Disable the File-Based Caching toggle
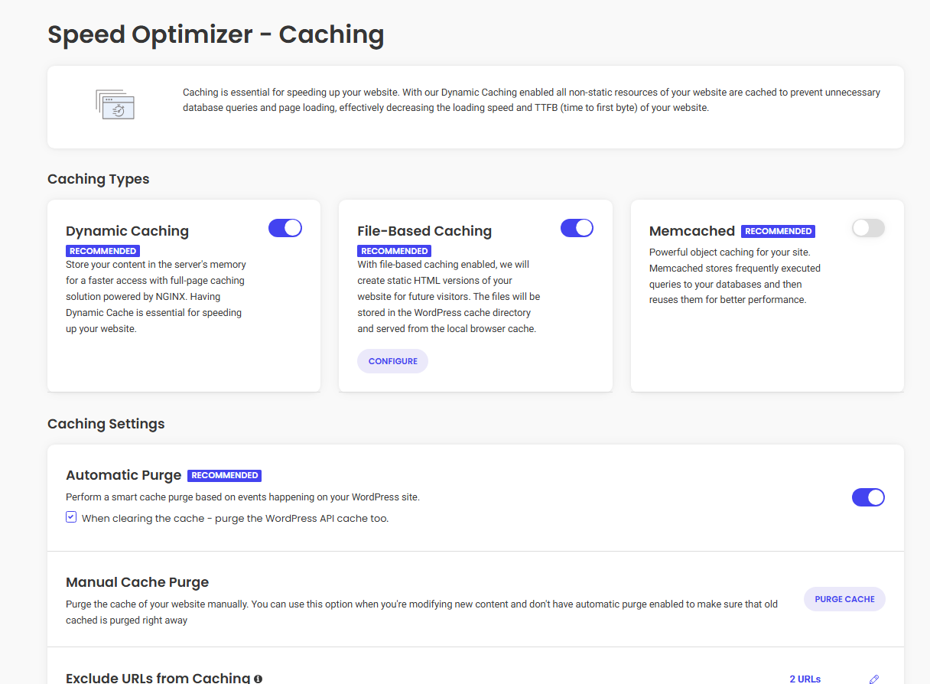Image resolution: width=930 pixels, height=684 pixels. click(x=577, y=228)
